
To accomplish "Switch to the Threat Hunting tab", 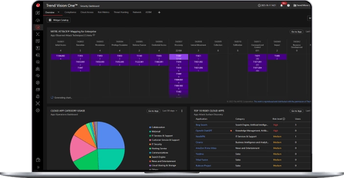I will (121, 12).
